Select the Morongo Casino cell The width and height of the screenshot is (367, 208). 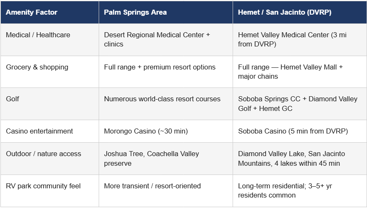(x=146, y=131)
